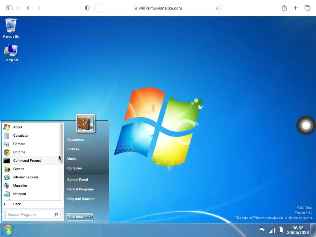This screenshot has height=237, width=316.
Task: Click the Action Center flag tray icon
Action: point(262,230)
